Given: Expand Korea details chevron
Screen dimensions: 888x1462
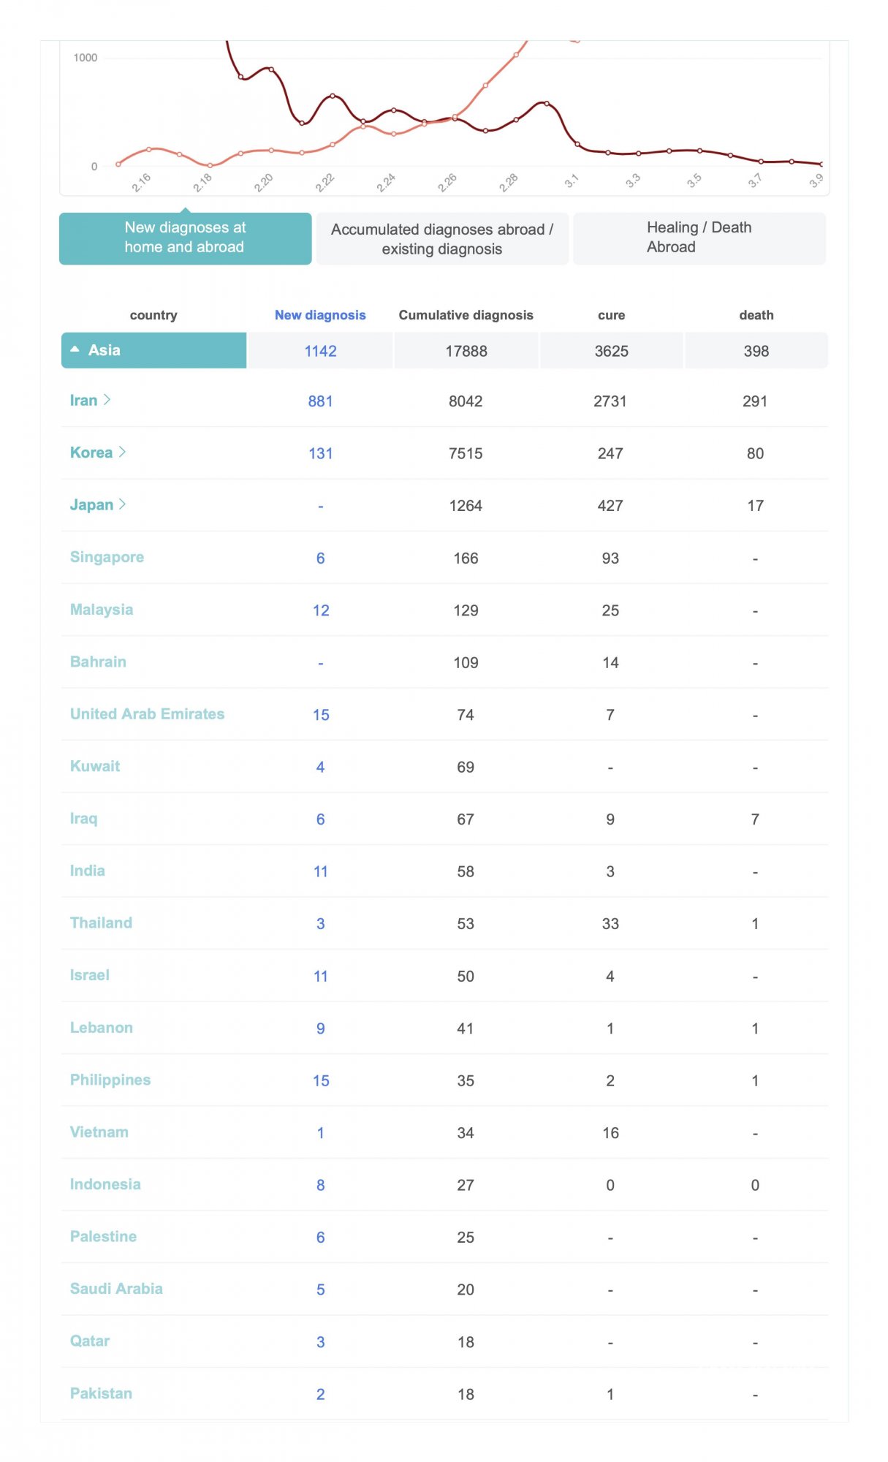Looking at the screenshot, I should pos(123,452).
